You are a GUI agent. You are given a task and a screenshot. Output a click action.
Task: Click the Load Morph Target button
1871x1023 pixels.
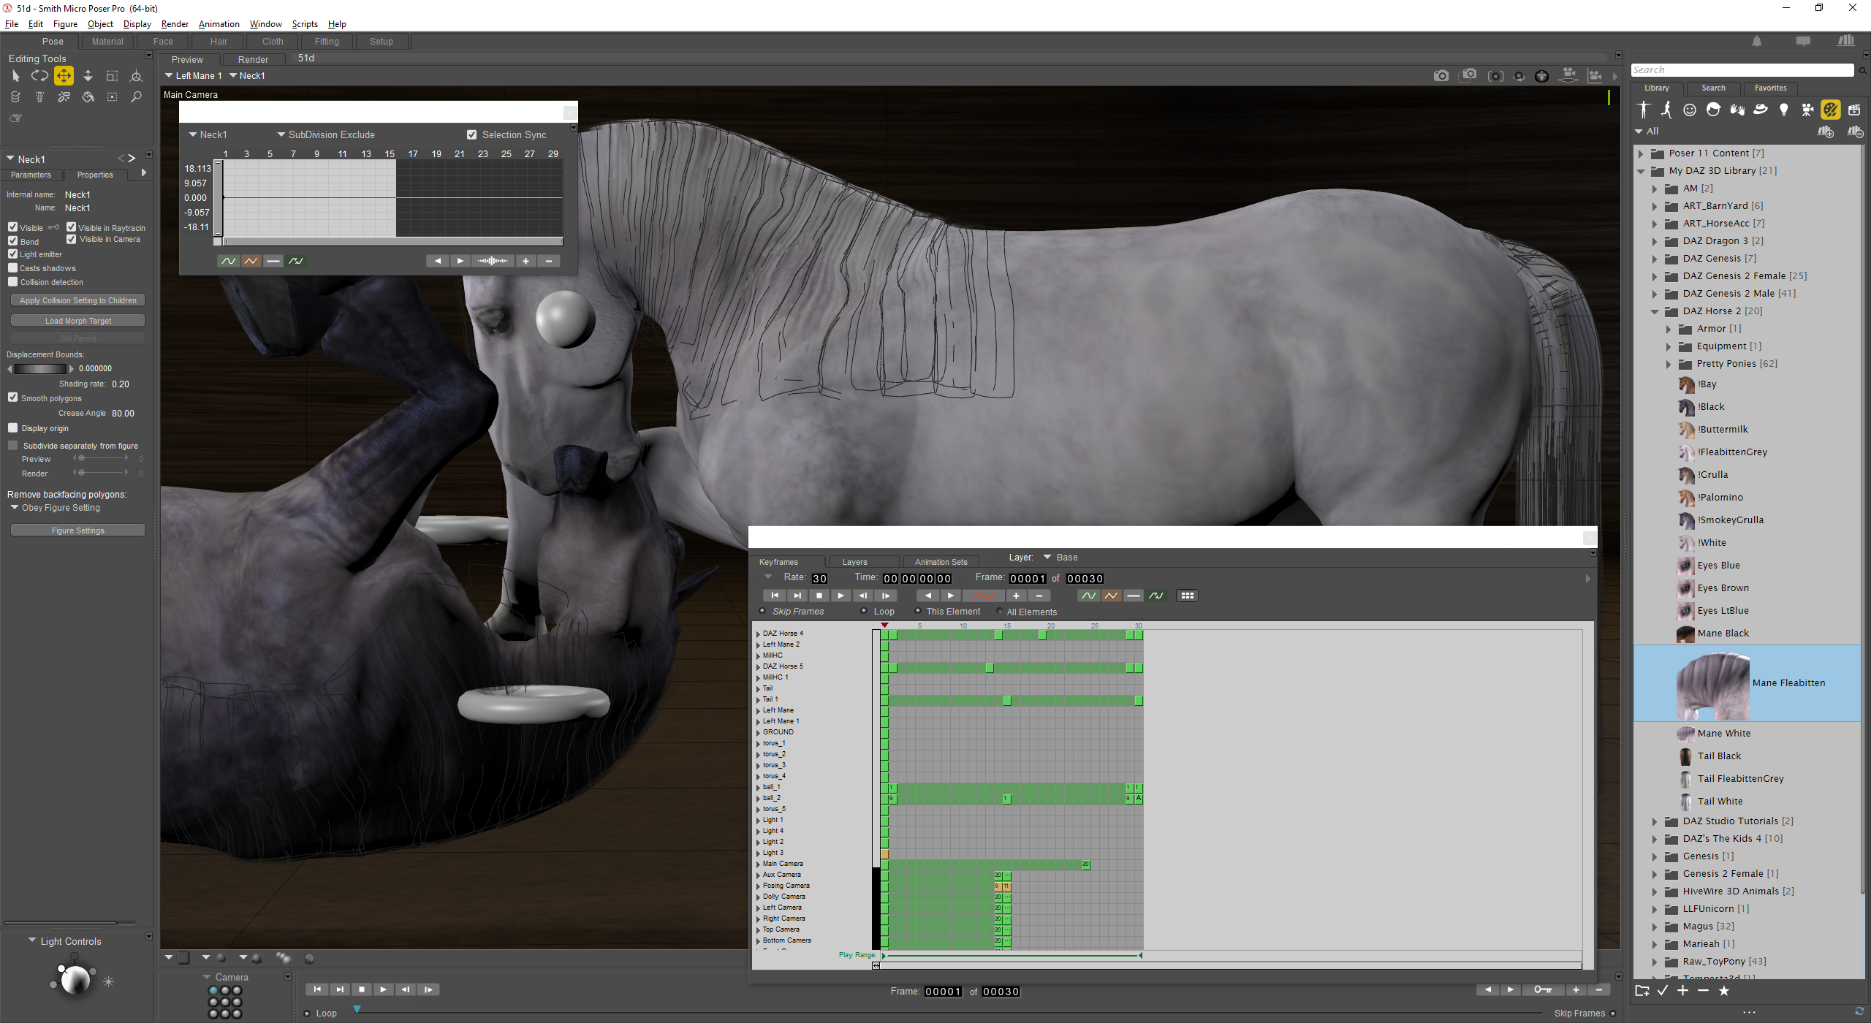click(78, 321)
